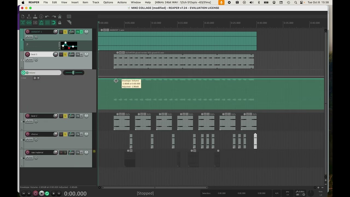Image resolution: width=350 pixels, height=197 pixels.
Task: Click the transport Play button
Action: (41, 193)
